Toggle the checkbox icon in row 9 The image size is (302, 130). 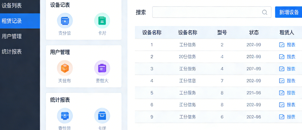[282, 117]
